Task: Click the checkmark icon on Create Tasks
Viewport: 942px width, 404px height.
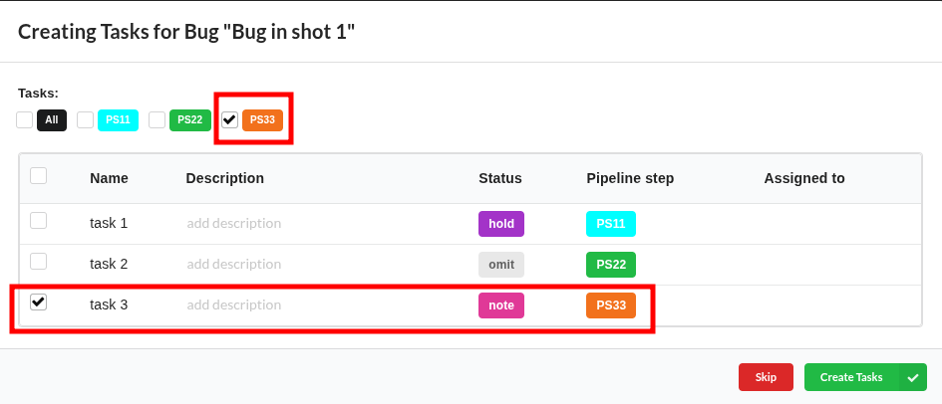Action: pos(913,377)
